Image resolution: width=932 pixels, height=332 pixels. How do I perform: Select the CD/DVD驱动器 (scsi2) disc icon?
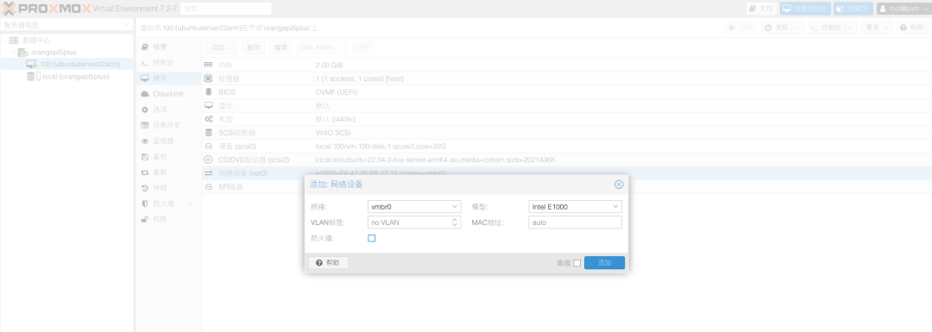[x=208, y=160]
